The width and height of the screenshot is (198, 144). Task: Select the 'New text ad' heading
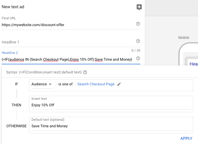(x=13, y=7)
